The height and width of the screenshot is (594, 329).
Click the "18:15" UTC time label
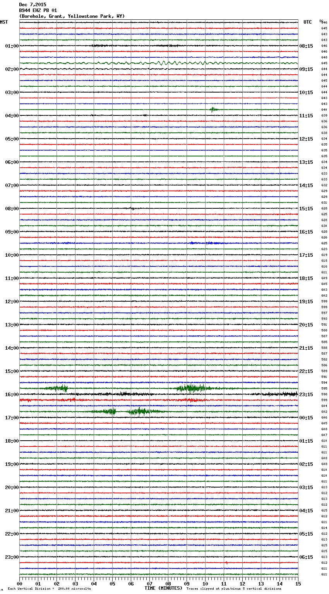point(306,278)
